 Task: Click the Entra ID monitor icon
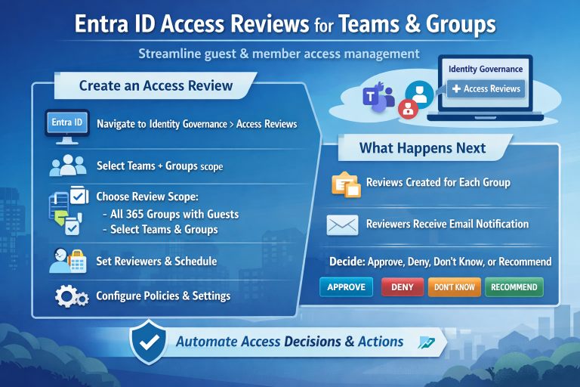(67, 127)
